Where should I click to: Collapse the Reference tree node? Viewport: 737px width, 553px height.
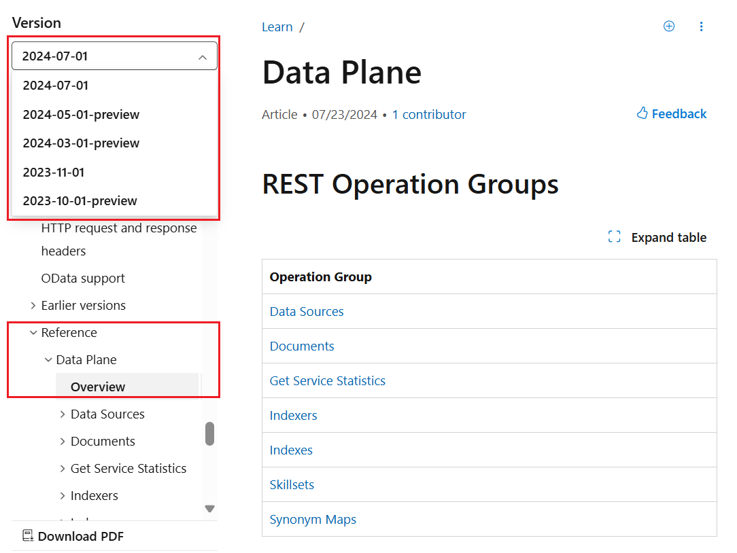(x=33, y=333)
